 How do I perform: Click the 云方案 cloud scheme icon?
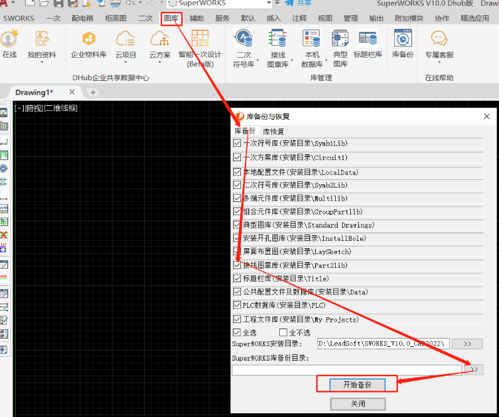[160, 39]
